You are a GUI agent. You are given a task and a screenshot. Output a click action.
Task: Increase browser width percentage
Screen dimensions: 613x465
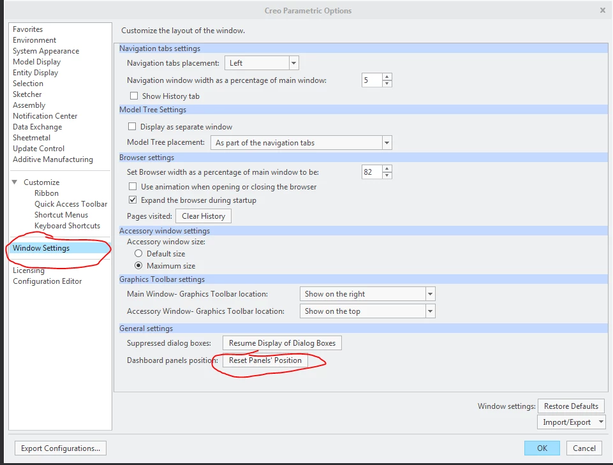click(x=387, y=168)
